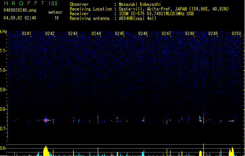Click the Receiving antenna field label
245x156 pixels.
pyautogui.click(x=90, y=18)
